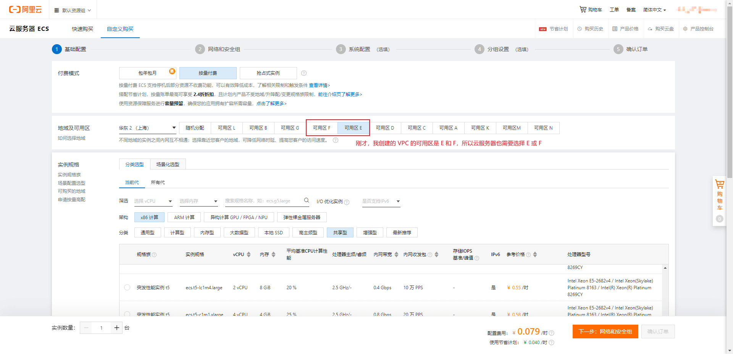Choose 抢占式实例 payment mode

(268, 73)
